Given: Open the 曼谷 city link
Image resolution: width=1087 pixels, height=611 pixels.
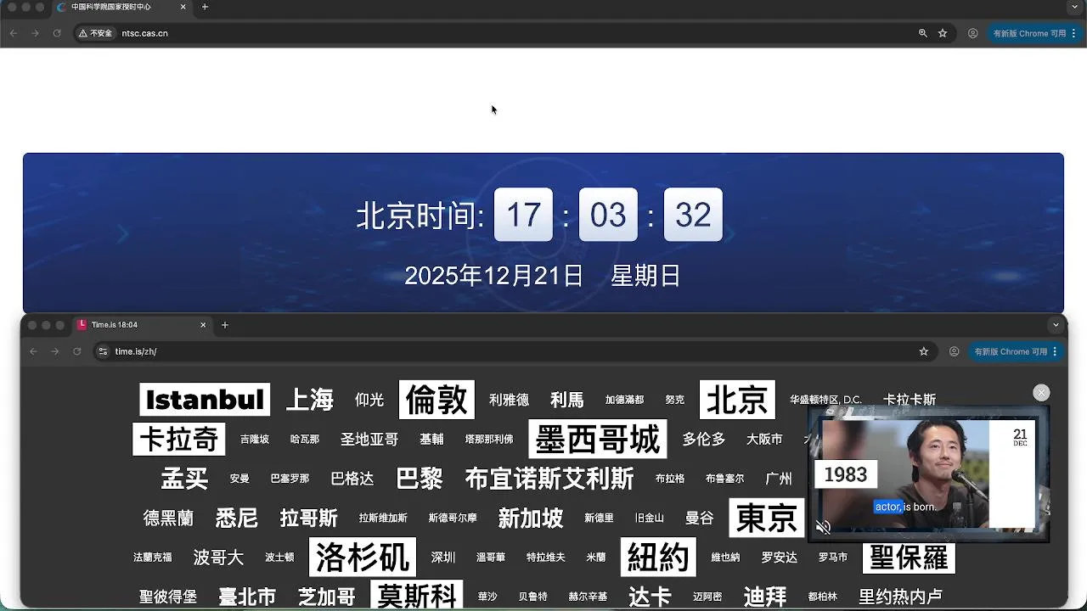Looking at the screenshot, I should pos(700,518).
